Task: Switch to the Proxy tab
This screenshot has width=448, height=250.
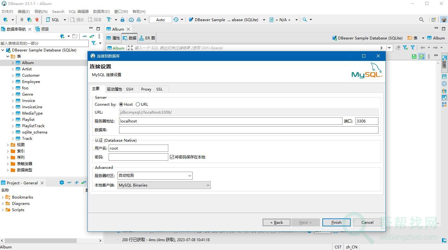Action: pos(146,89)
